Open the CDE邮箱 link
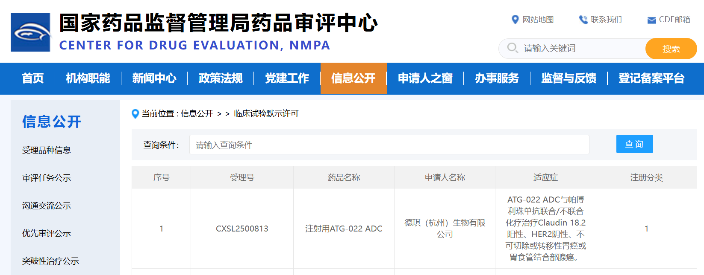 pyautogui.click(x=675, y=20)
